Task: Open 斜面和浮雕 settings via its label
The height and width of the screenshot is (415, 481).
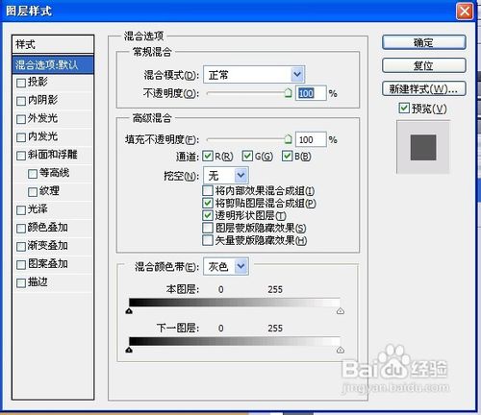Action: (52, 155)
